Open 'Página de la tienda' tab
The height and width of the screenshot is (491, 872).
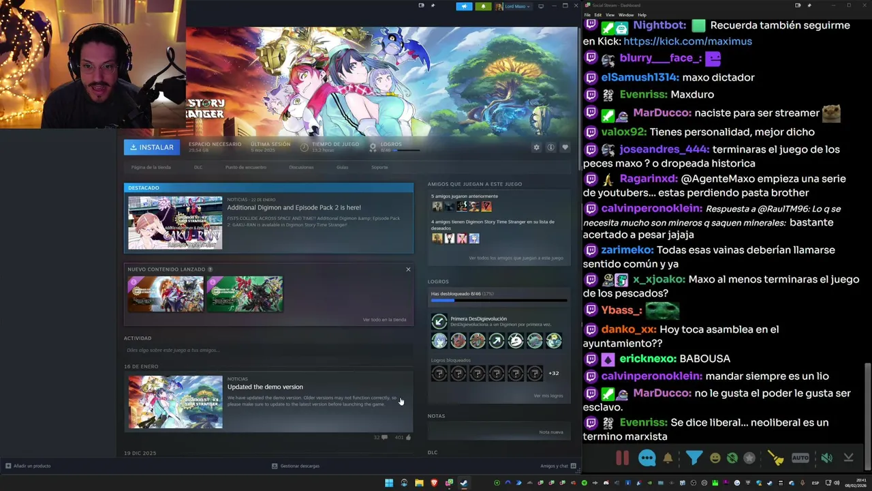151,167
